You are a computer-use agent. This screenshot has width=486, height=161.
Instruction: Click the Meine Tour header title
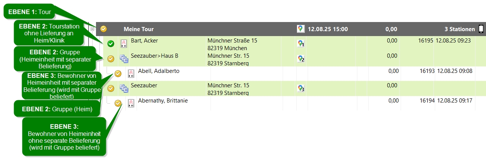coord(138,29)
